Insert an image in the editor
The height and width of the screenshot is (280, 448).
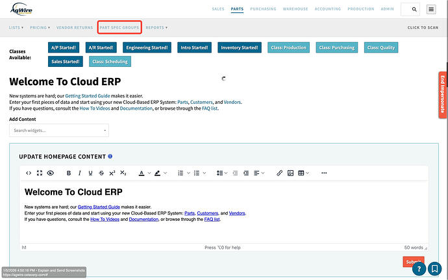[290, 173]
